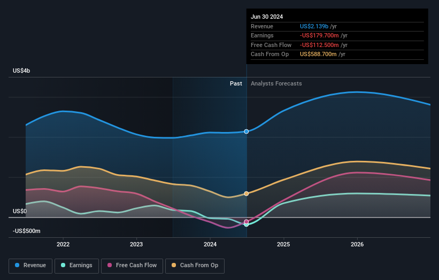Click the 2022 x-axis label
439x280 pixels.
click(x=63, y=244)
